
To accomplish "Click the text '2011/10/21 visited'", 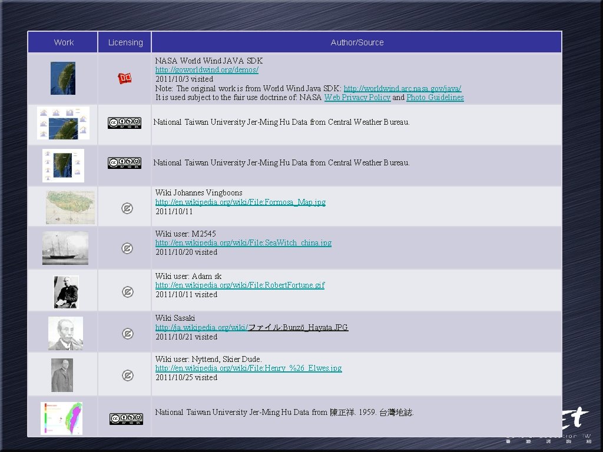I will [187, 336].
